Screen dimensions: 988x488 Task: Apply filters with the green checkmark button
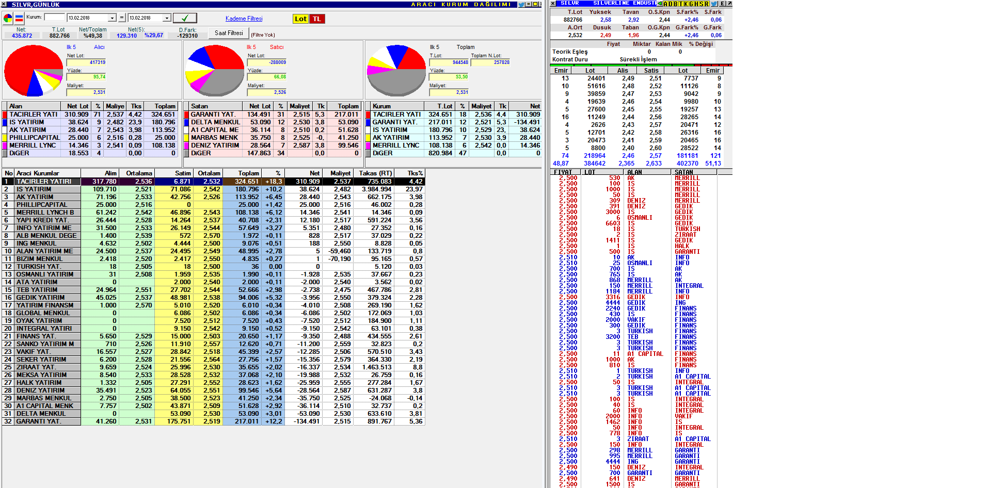[x=184, y=18]
